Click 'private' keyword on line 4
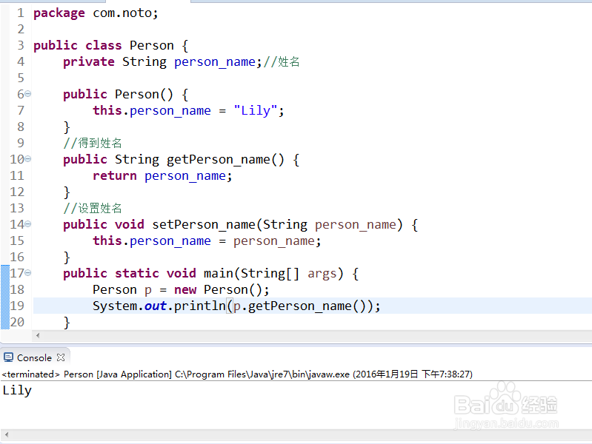Viewport: 592px width, 444px height. [x=89, y=62]
